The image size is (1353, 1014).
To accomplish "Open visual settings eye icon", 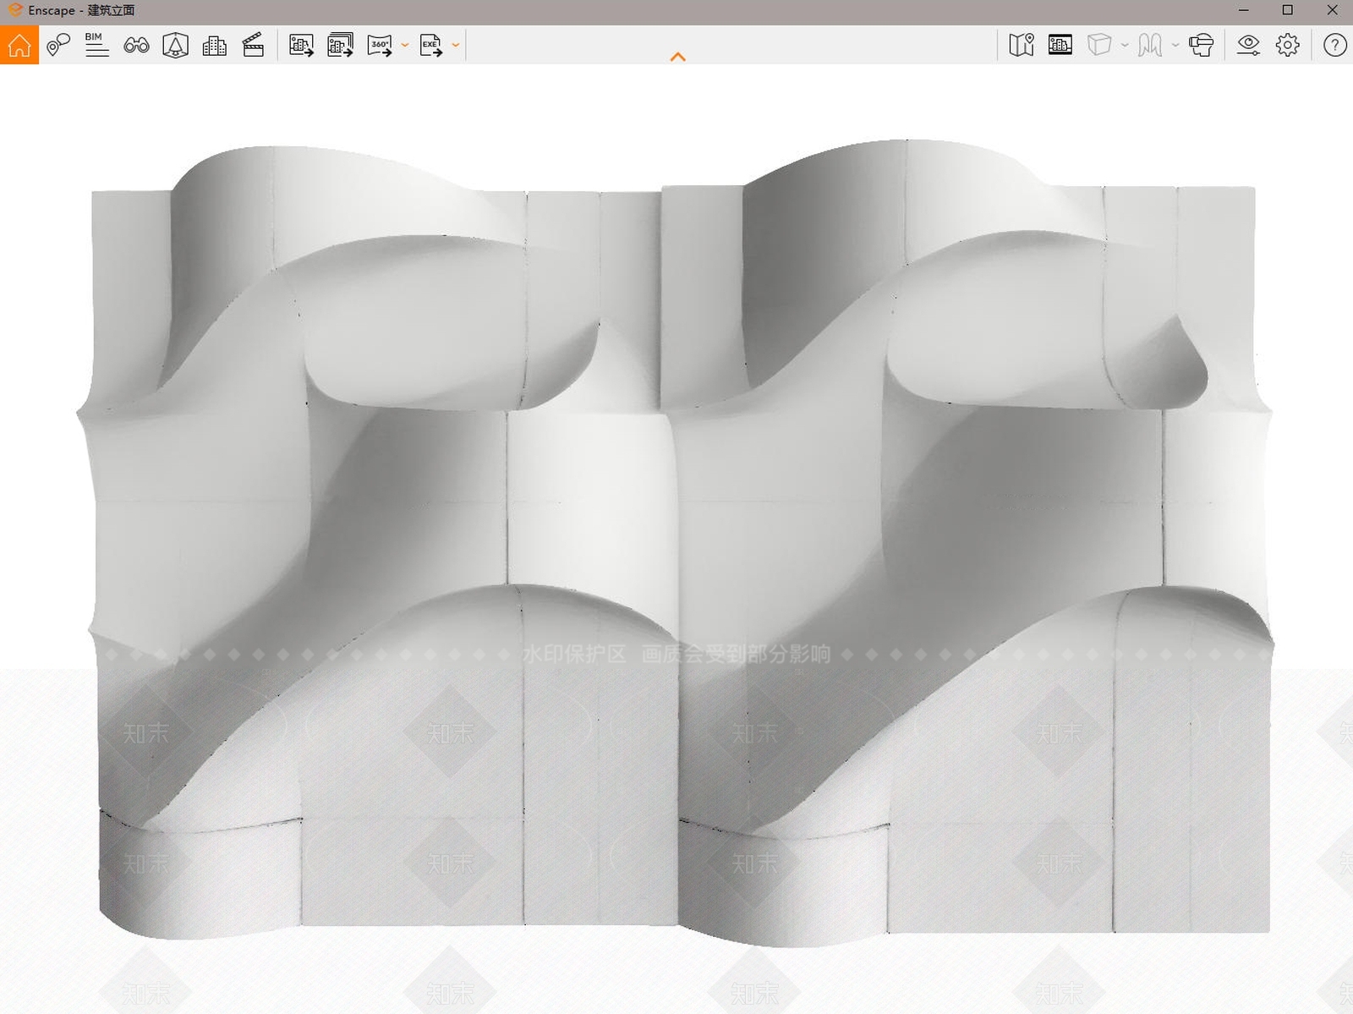I will click(1248, 45).
